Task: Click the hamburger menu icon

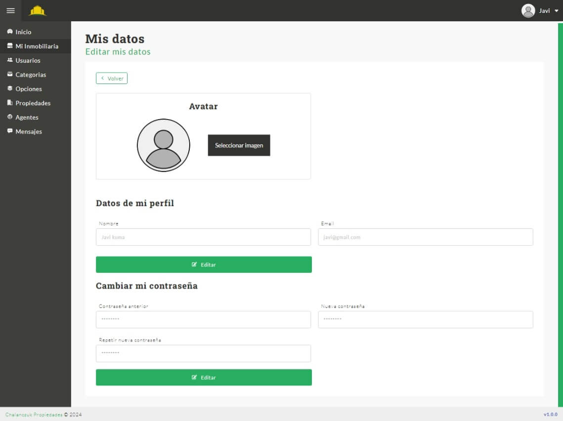Action: coord(10,10)
